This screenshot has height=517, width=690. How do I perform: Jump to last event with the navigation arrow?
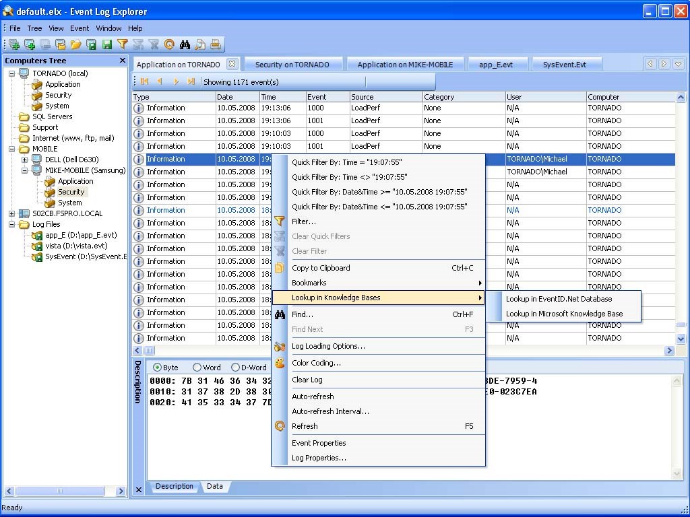click(191, 81)
